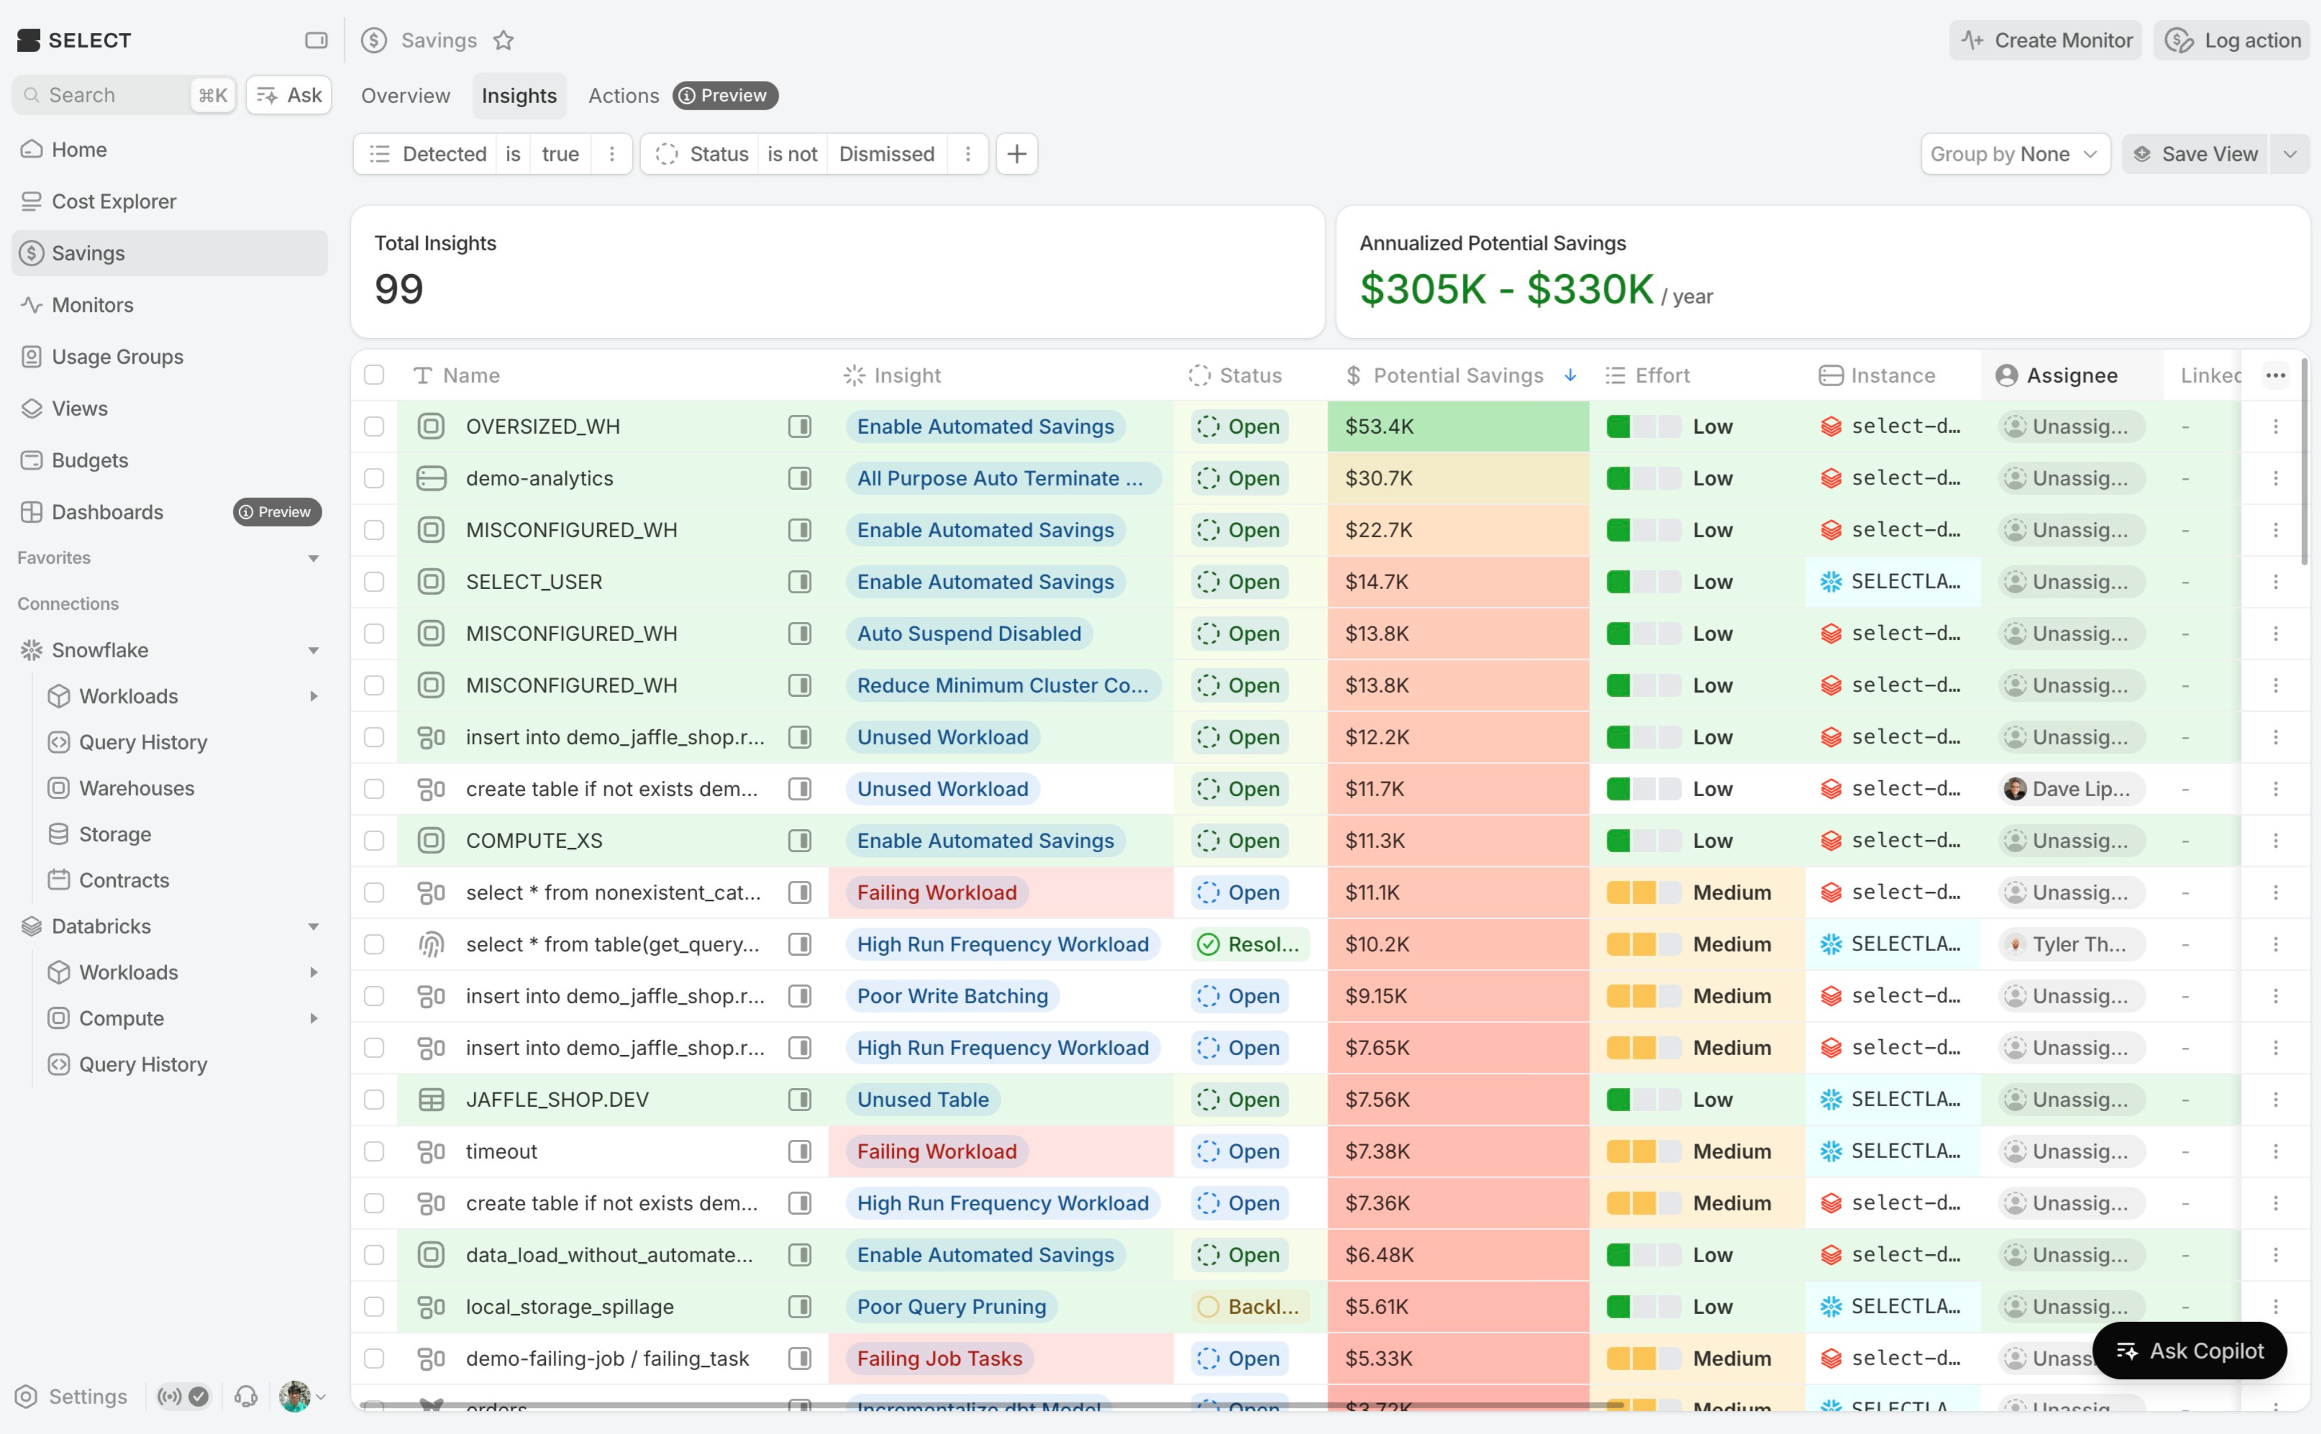Expand Databricks Workloads submenu
This screenshot has height=1434, width=2321.
313,972
